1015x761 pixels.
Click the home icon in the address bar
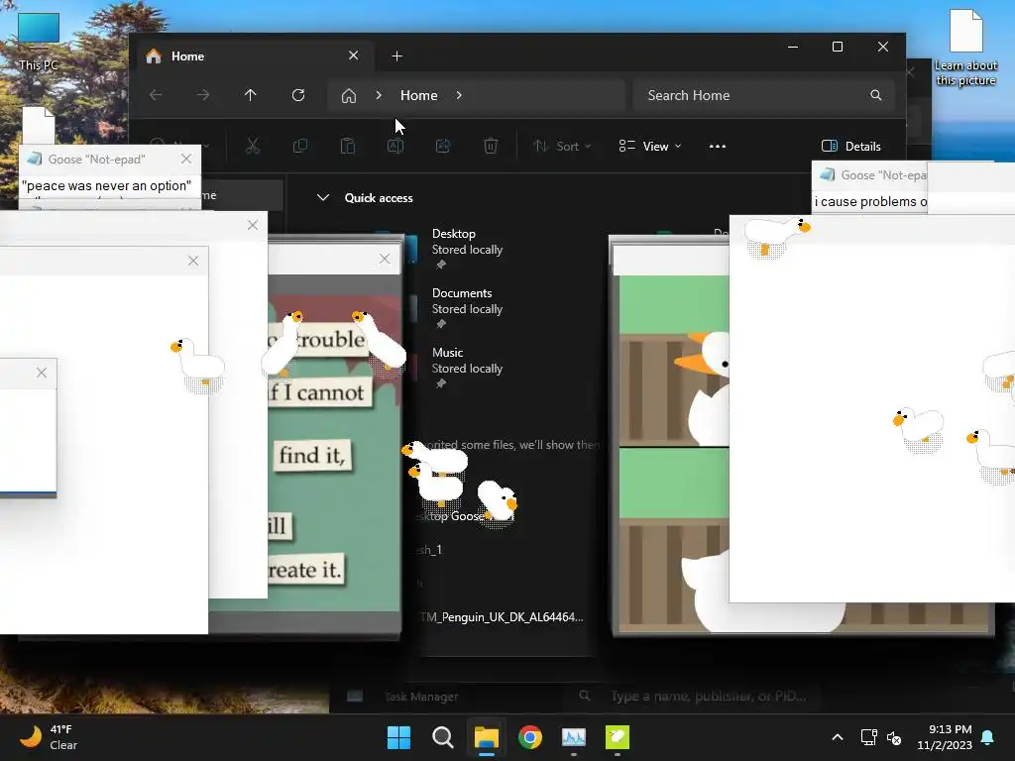tap(349, 96)
